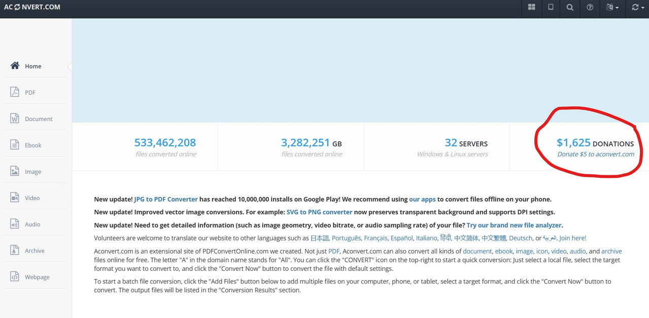Viewport: 649px width, 318px height.
Task: Switch to the العربية language link
Action: 550,238
